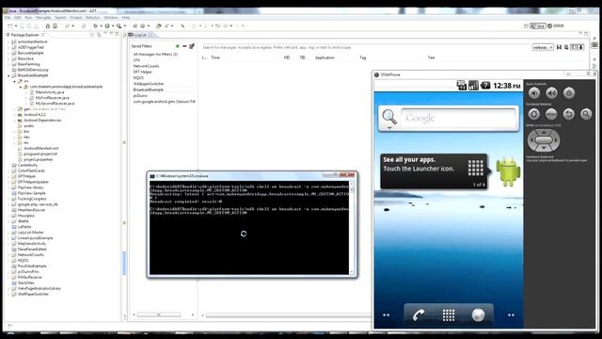Image resolution: width=602 pixels, height=339 pixels.
Task: Open MySecondReceiver.java file
Action: click(x=55, y=104)
